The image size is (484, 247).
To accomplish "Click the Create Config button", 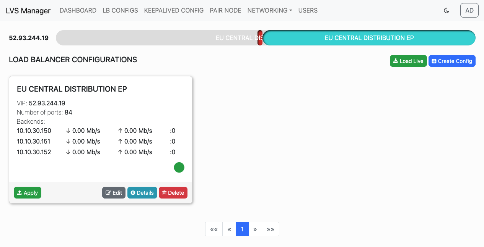I will (452, 61).
